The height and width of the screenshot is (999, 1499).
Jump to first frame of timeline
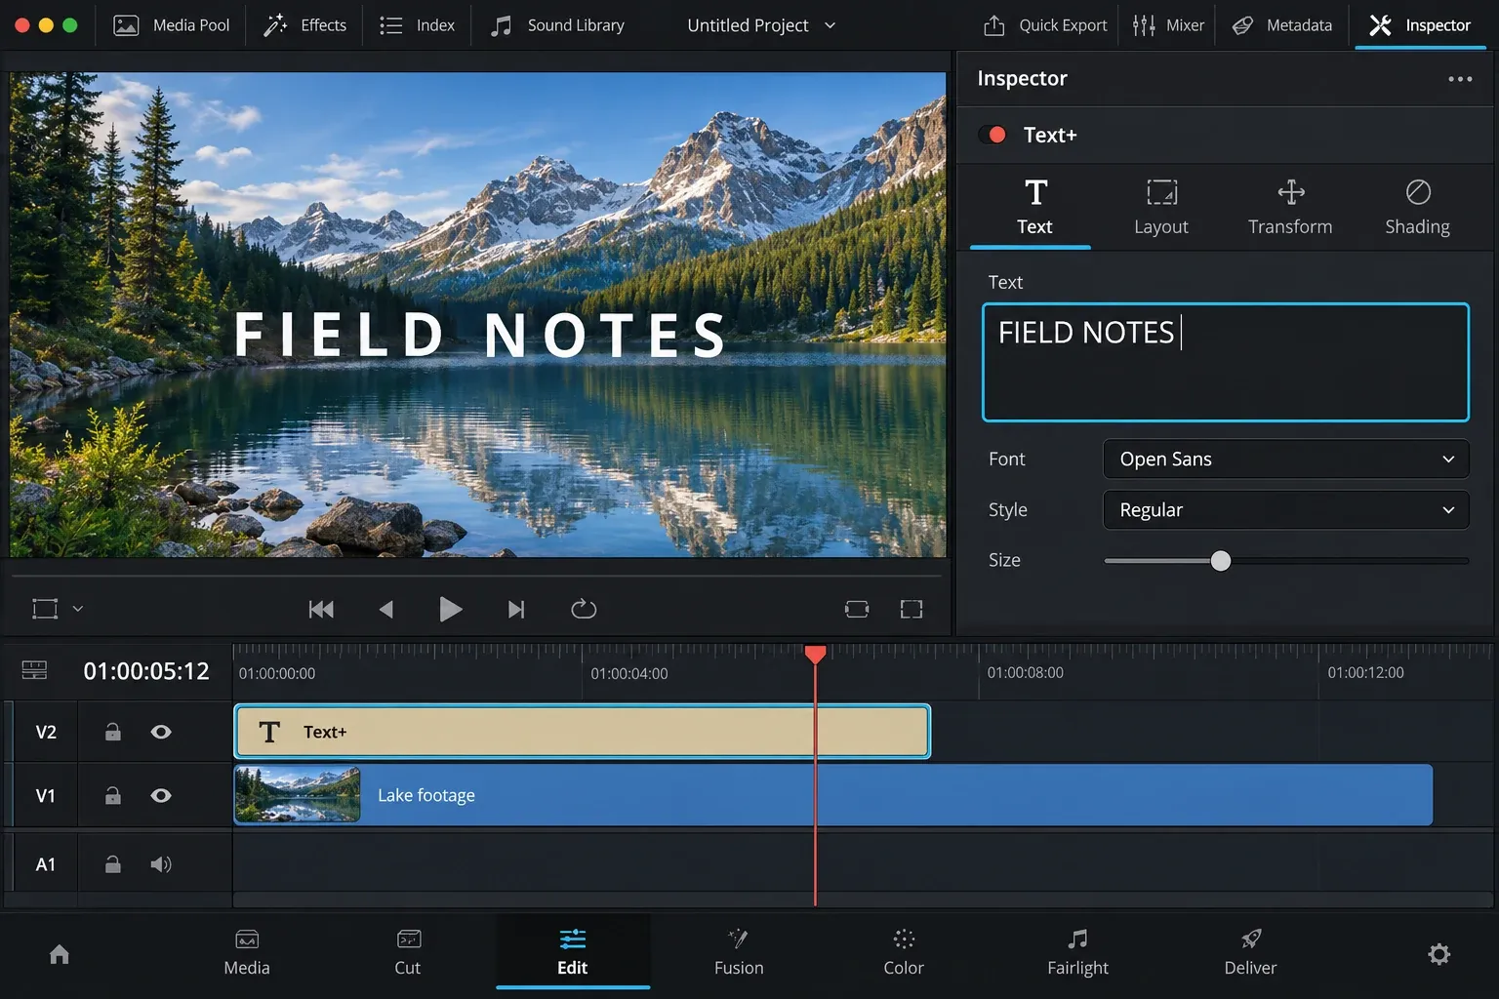tap(321, 610)
